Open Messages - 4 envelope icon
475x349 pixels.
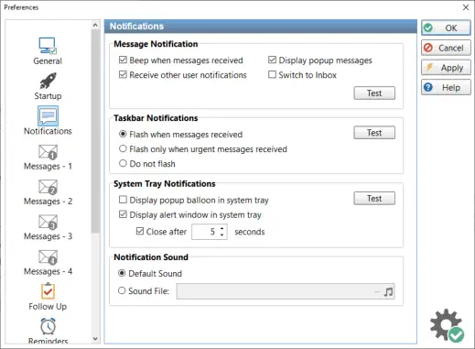pyautogui.click(x=48, y=257)
